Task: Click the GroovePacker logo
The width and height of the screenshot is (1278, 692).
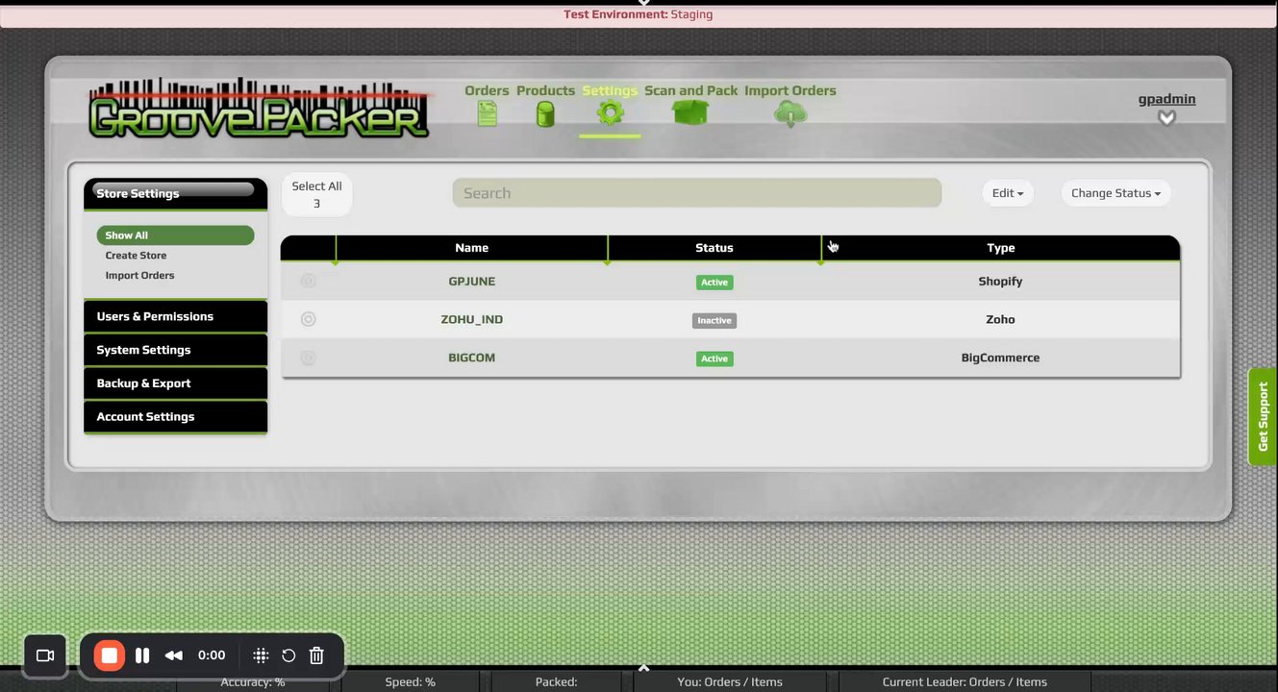Action: coord(259,109)
